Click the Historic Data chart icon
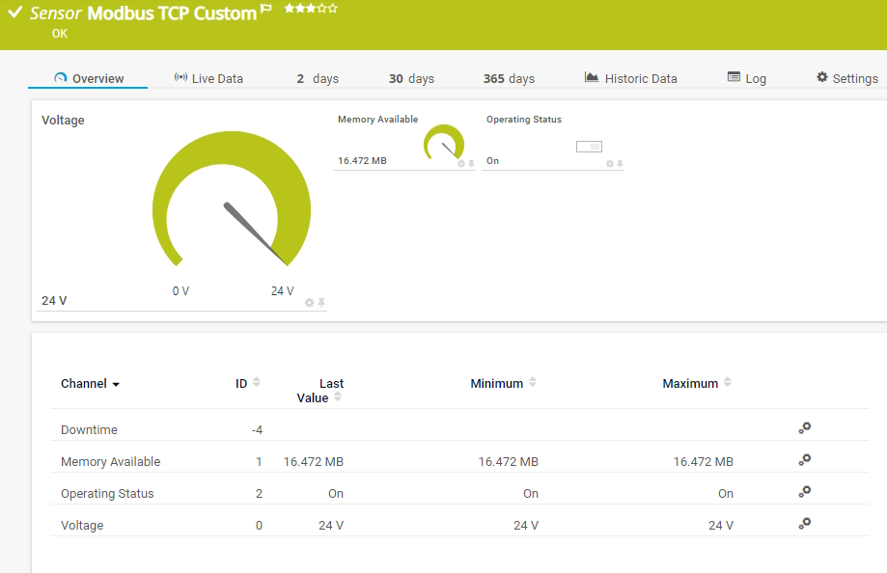887x573 pixels. [592, 77]
